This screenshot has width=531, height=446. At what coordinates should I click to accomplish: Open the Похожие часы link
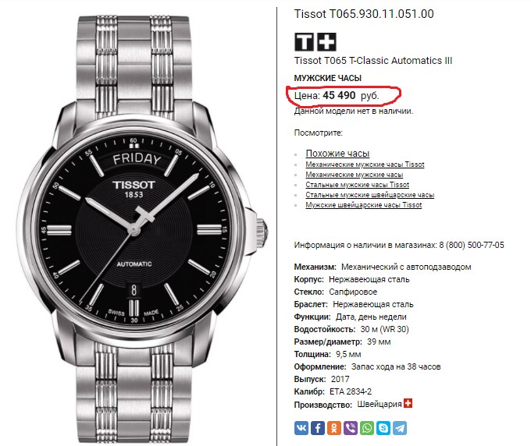pos(337,154)
